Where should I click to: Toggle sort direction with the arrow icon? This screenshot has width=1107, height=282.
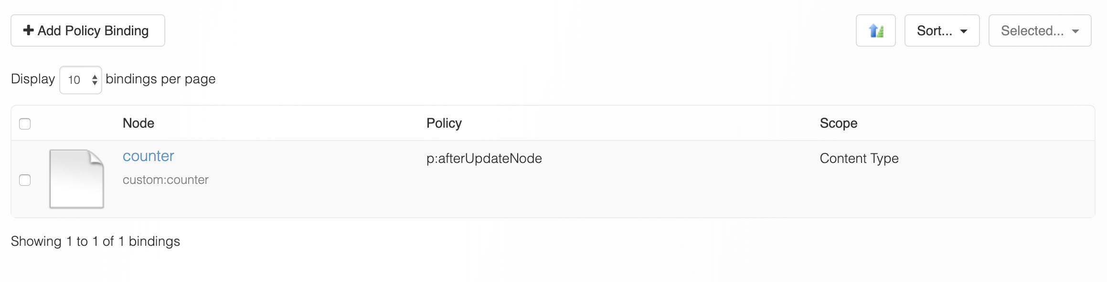click(875, 30)
